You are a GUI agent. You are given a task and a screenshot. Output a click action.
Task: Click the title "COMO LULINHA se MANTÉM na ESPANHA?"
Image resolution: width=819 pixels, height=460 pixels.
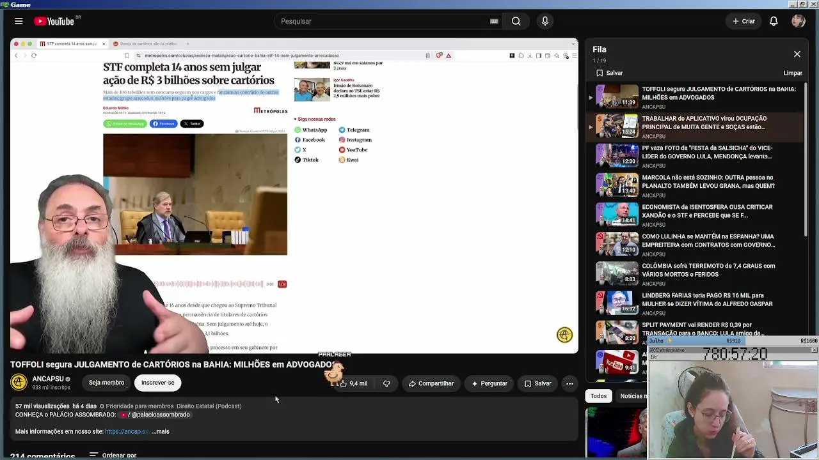click(708, 241)
